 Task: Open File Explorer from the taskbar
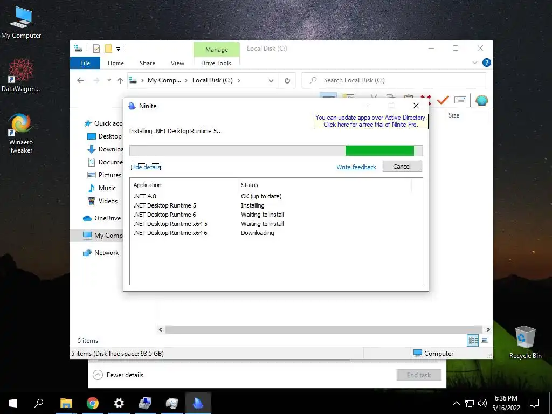(x=66, y=403)
